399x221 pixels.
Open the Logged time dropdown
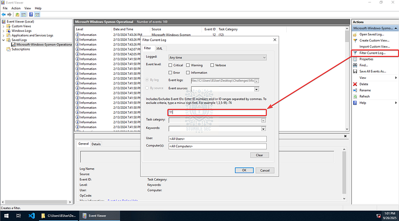217,57
